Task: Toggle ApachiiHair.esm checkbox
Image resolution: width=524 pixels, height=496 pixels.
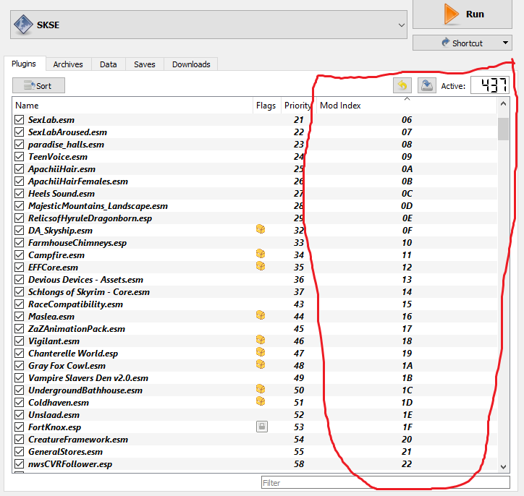Action: coord(20,169)
